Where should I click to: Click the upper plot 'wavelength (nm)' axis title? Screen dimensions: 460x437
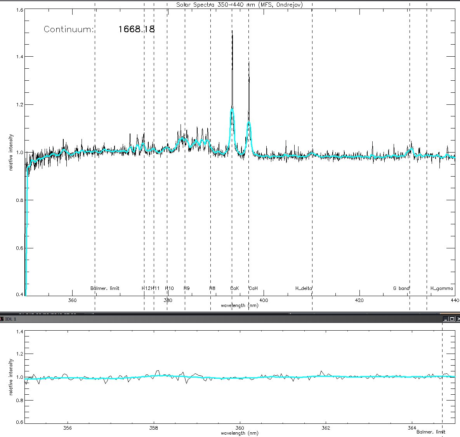[x=240, y=305]
